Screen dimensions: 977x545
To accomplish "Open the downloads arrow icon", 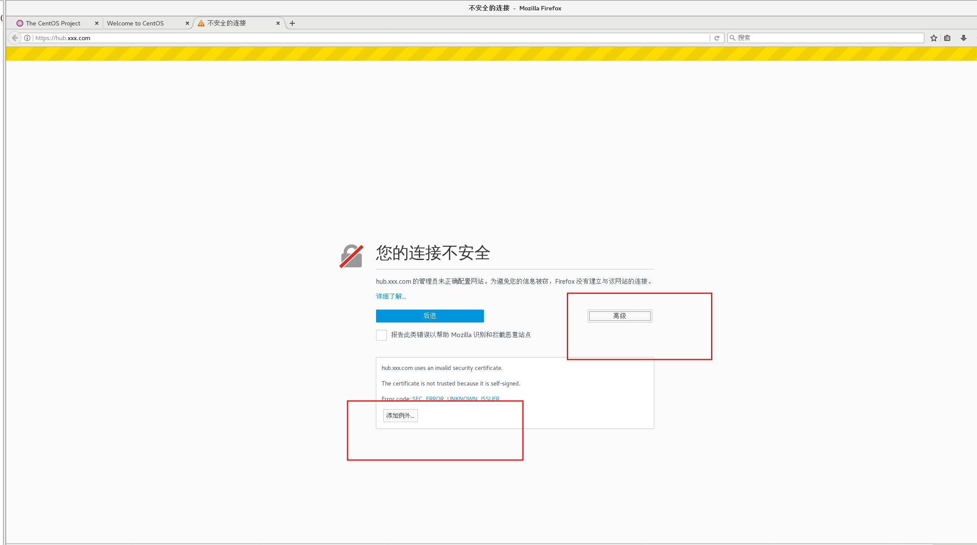I will click(x=963, y=38).
